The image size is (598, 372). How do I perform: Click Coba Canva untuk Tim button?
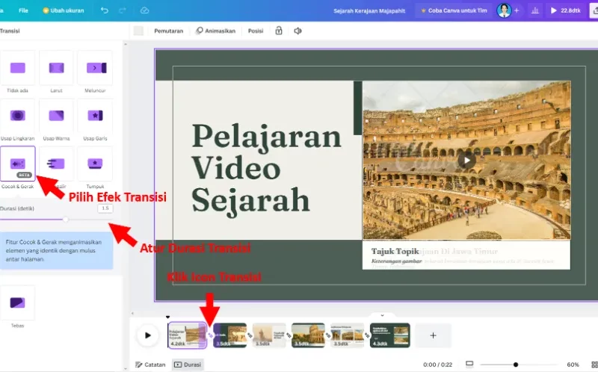point(454,10)
